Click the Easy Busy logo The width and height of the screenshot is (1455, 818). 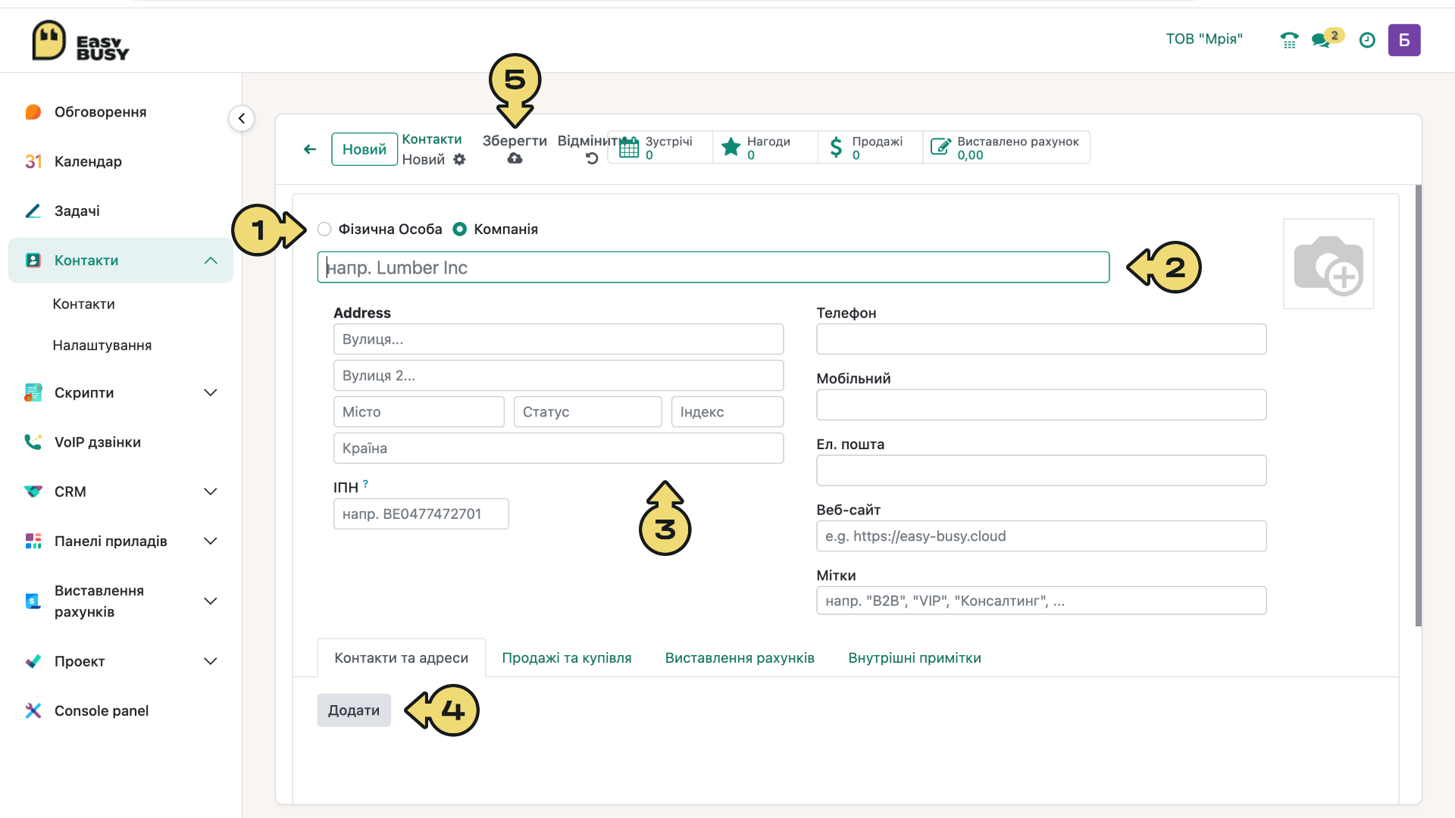pos(80,40)
